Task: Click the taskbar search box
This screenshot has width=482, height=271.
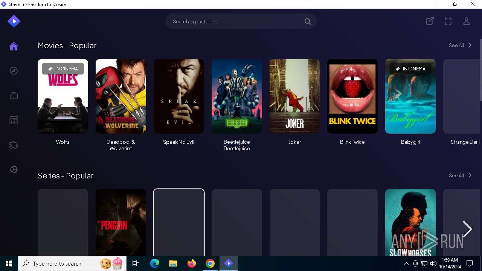Action: point(72,263)
